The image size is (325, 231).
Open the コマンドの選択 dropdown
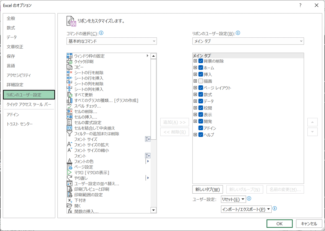tap(112, 41)
